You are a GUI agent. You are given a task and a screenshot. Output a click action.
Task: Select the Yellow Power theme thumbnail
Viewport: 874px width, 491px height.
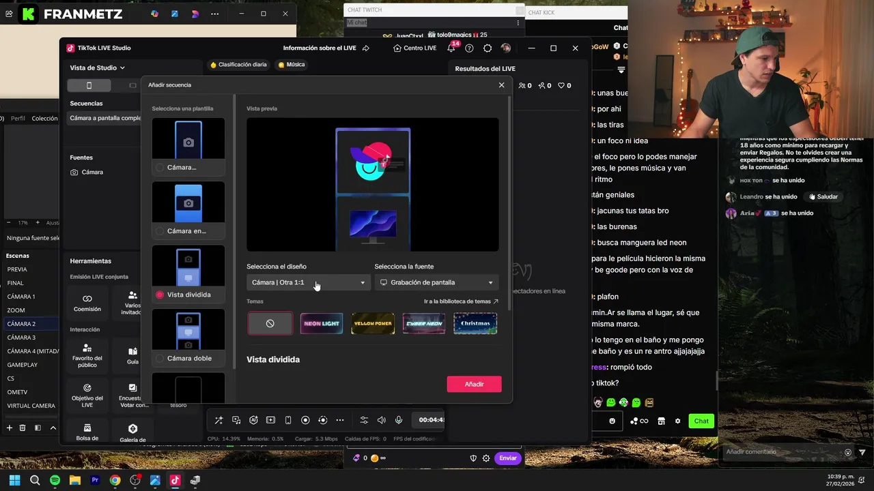pyautogui.click(x=373, y=323)
